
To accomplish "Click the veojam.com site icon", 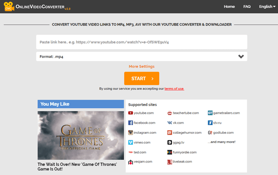I will (131, 162).
